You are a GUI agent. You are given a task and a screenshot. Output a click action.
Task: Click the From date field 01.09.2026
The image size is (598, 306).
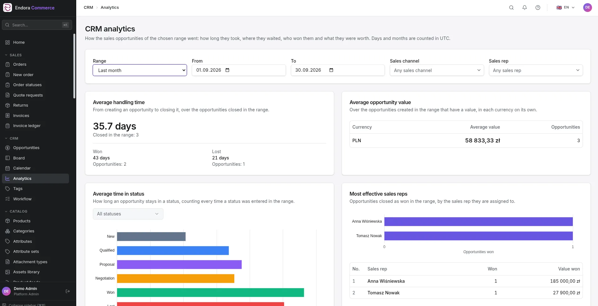pos(239,70)
